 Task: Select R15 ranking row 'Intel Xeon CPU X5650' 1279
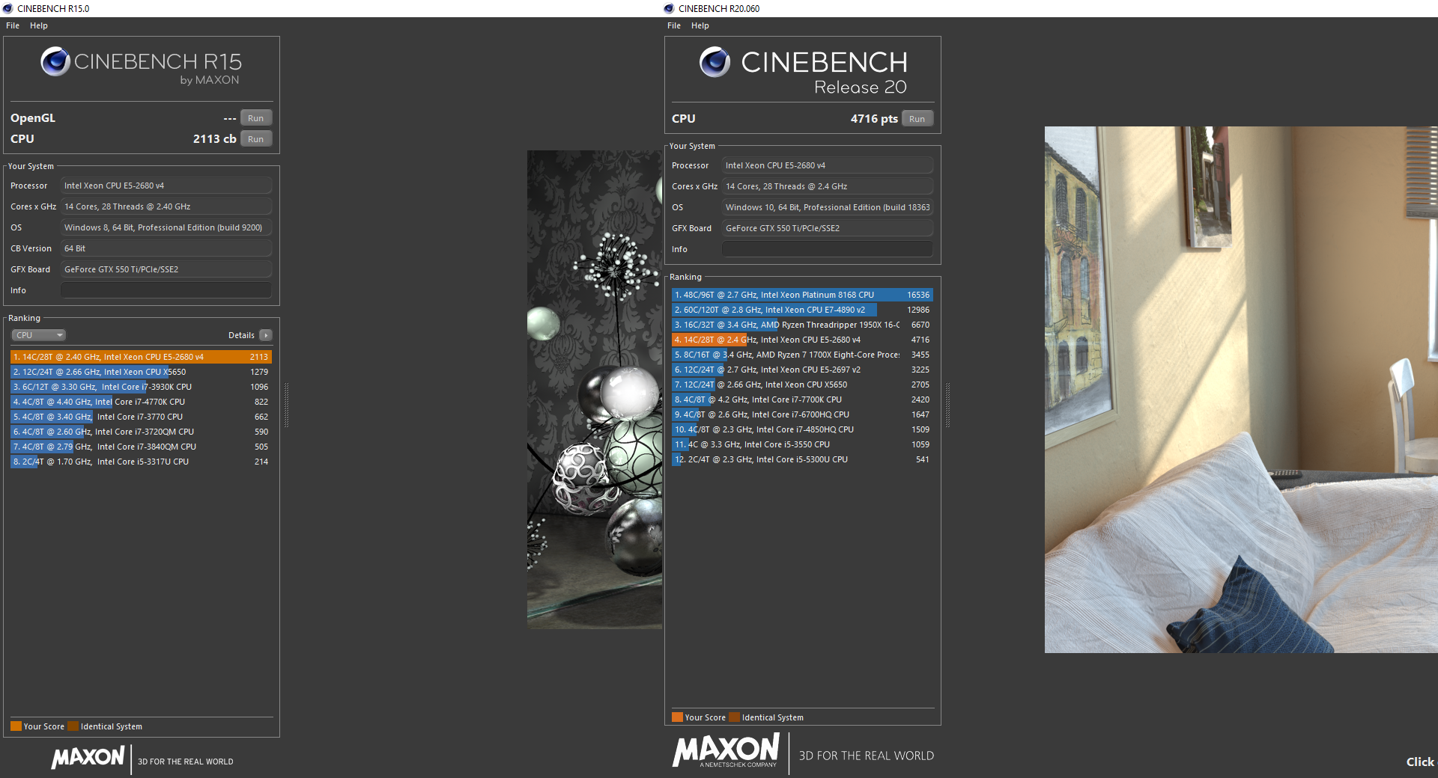pyautogui.click(x=141, y=372)
